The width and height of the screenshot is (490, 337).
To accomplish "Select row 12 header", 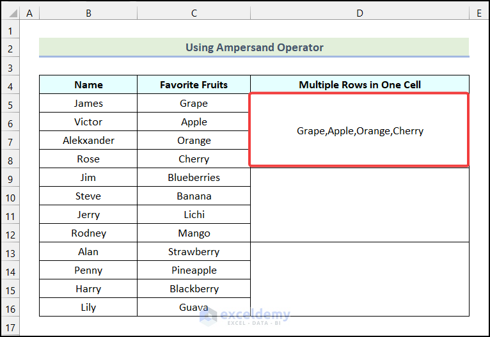I will tap(10, 233).
